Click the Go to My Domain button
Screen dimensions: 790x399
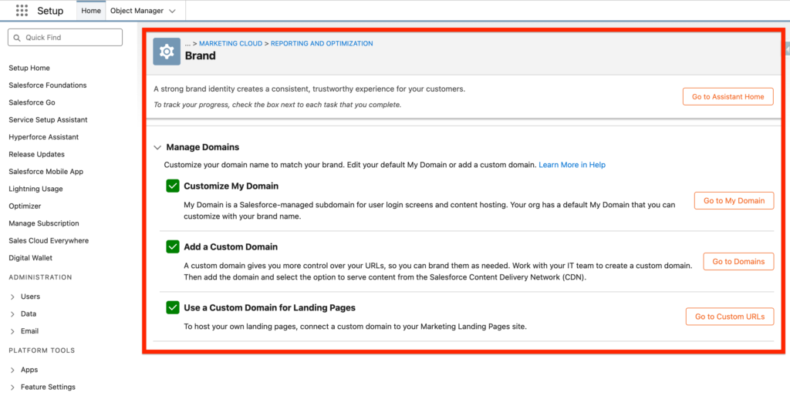point(734,201)
